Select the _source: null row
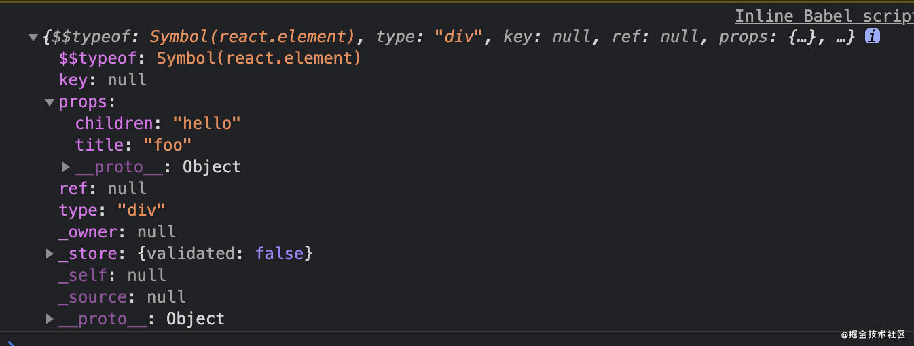 [122, 297]
